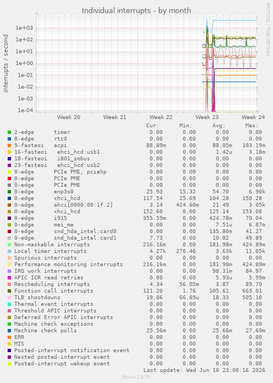
Task: Click the swatch beside ehci_hcd:usb2
Action: (x=9, y=165)
